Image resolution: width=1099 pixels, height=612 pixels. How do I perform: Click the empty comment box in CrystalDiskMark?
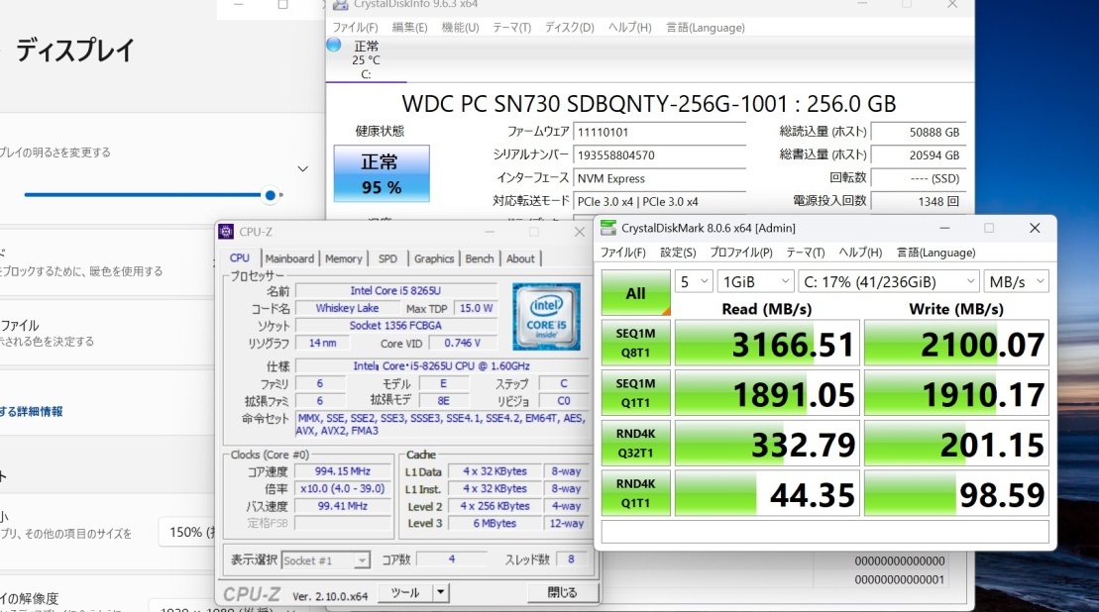[824, 532]
